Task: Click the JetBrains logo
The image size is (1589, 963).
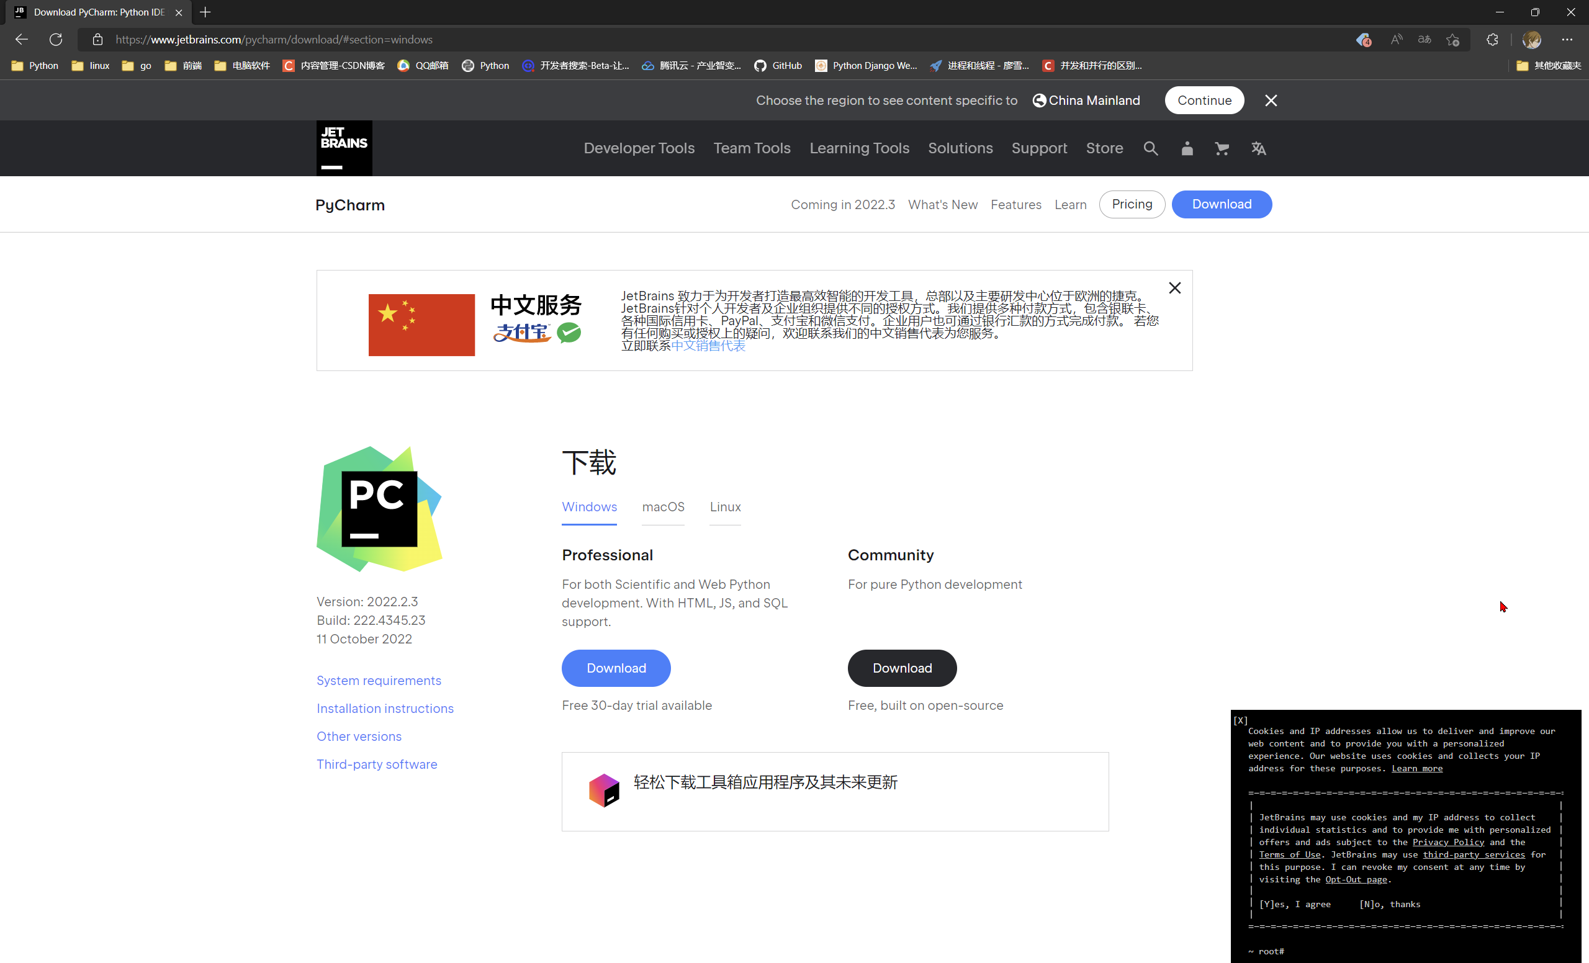Action: point(344,148)
